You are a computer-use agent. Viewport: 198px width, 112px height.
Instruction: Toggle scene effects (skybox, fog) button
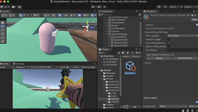tap(71, 15)
